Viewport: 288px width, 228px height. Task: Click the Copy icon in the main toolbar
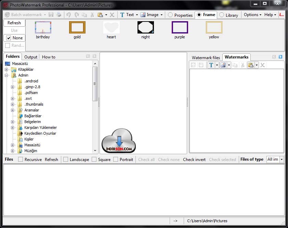(84, 15)
